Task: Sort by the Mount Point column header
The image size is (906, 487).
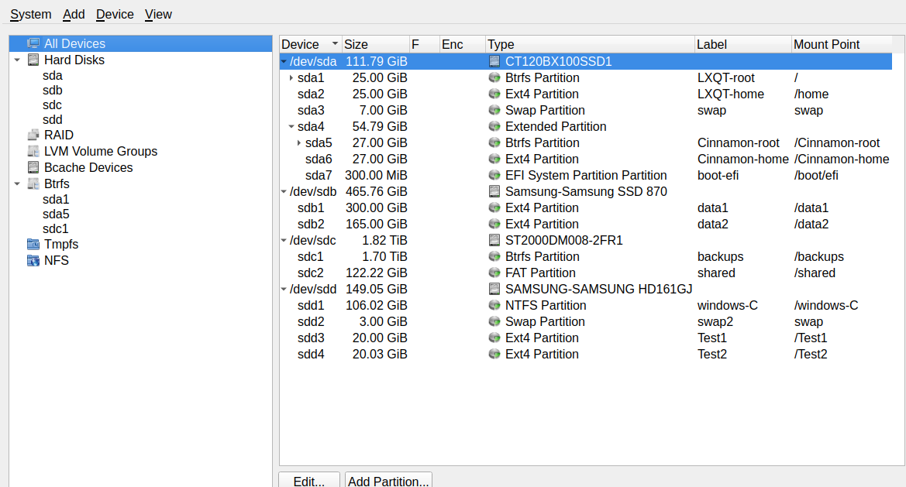Action: (x=826, y=45)
